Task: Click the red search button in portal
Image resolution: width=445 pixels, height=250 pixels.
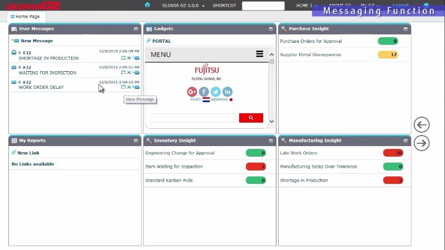Action: (251, 118)
